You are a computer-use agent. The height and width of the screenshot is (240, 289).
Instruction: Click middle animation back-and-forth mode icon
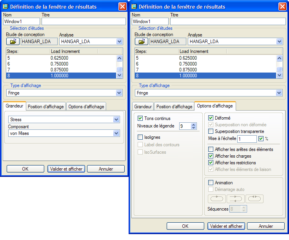[x=236, y=199]
